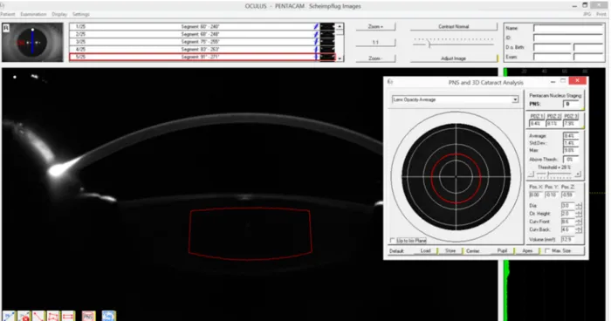This screenshot has width=611, height=321.
Task: Click the Contrast Normal button
Action: pyautogui.click(x=454, y=26)
